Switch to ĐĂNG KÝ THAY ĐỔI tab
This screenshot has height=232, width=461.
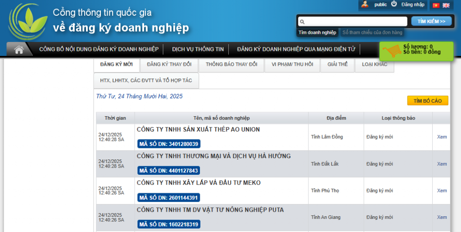[169, 64]
